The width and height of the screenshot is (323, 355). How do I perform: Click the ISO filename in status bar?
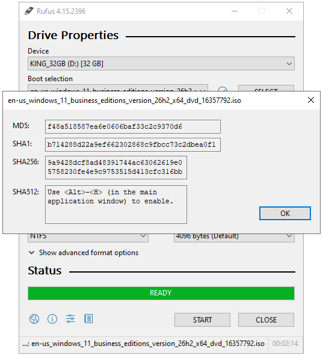click(x=144, y=344)
